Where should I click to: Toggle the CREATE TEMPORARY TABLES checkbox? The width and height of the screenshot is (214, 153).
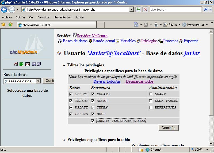[93, 121]
